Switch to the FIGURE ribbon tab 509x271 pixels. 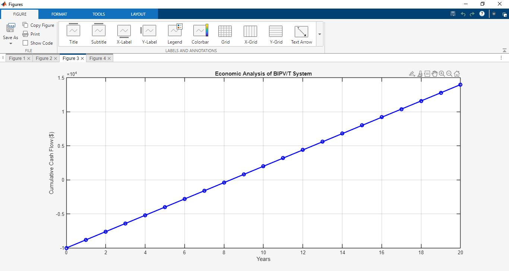[20, 14]
